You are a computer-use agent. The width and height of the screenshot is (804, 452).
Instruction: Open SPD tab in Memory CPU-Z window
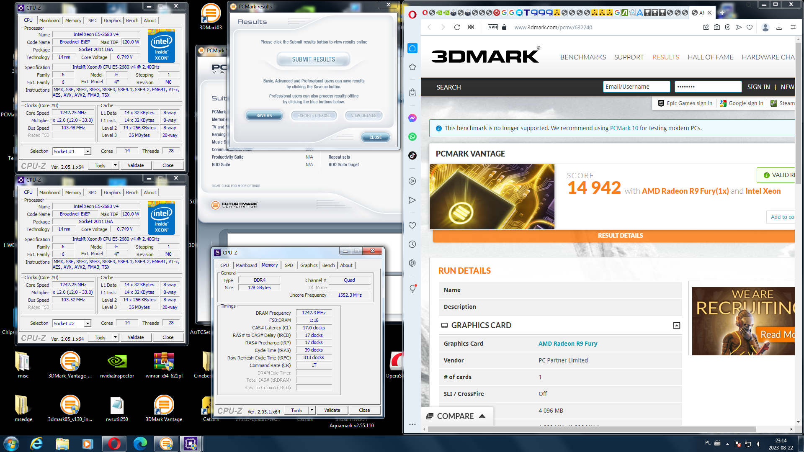(289, 265)
